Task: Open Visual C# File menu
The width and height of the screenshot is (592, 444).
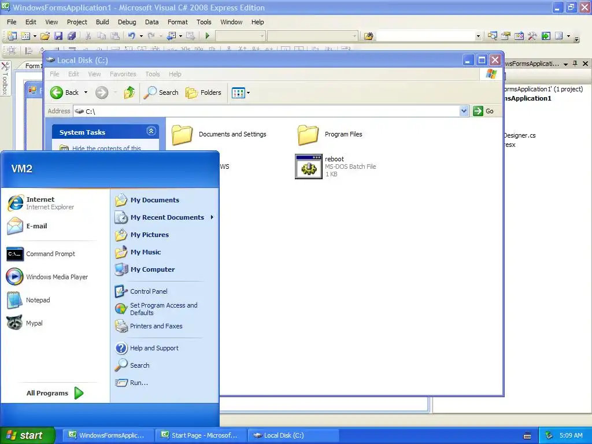Action: coord(12,22)
